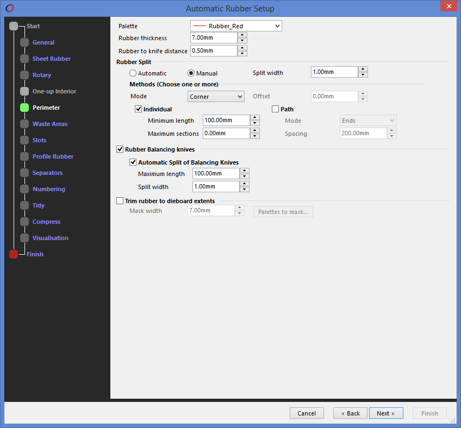Increase Balancing Knives Maximum length value
The image size is (461, 428).
pos(245,171)
